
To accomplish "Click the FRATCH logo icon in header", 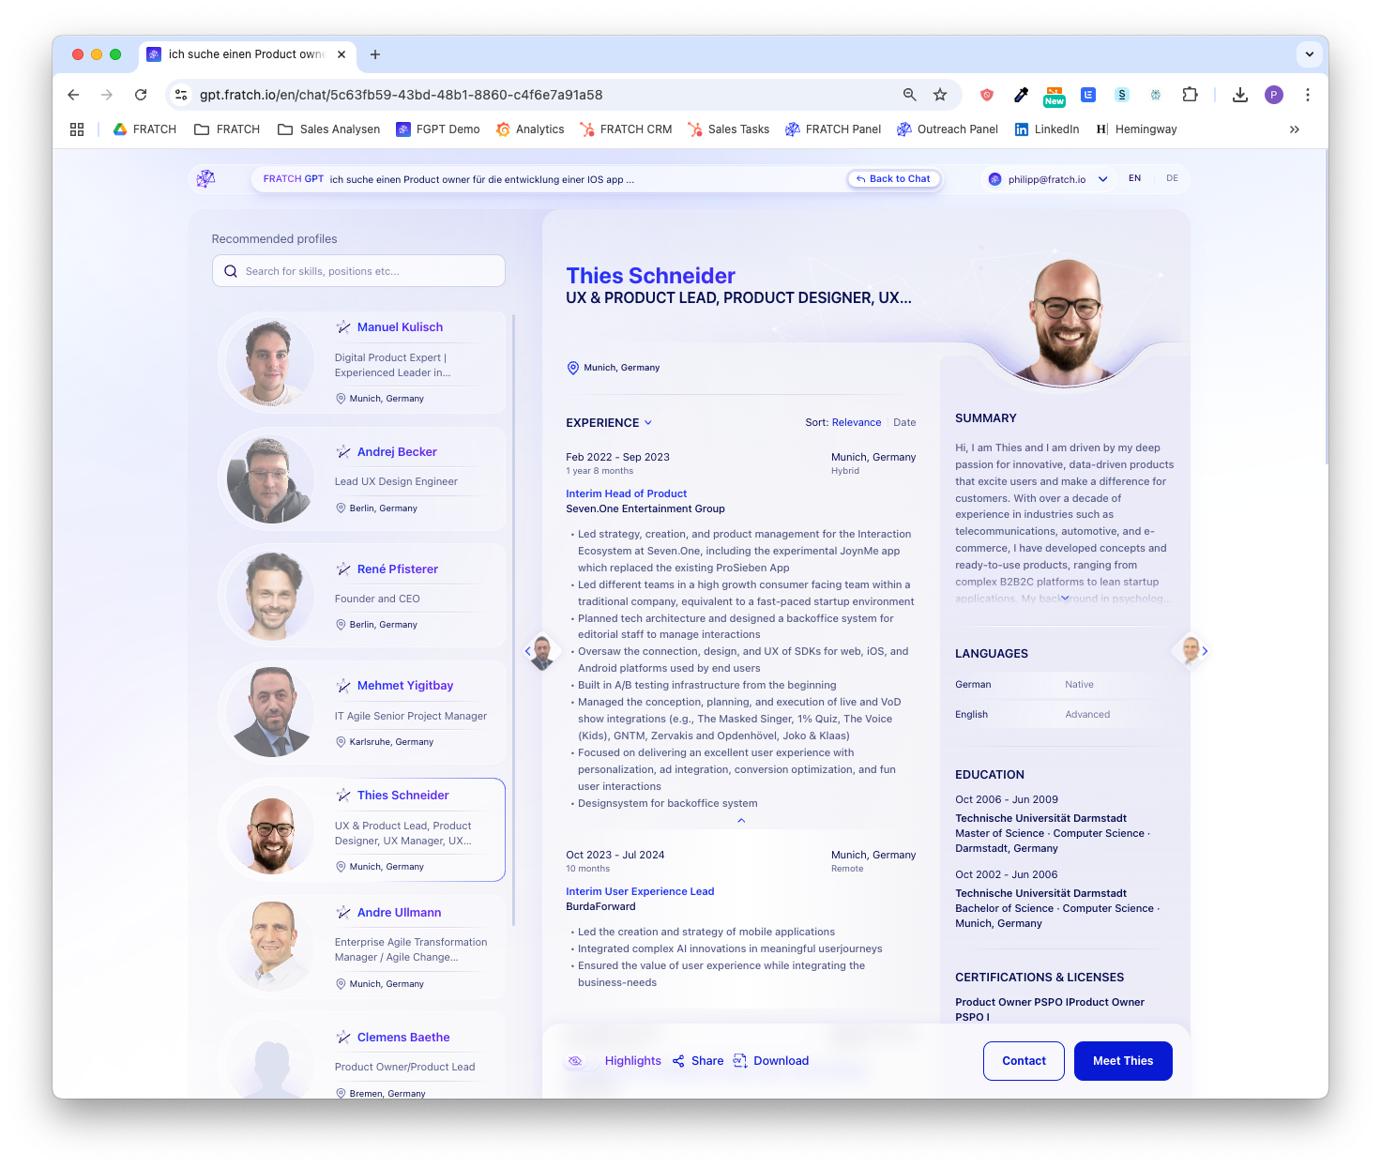I will (x=205, y=178).
